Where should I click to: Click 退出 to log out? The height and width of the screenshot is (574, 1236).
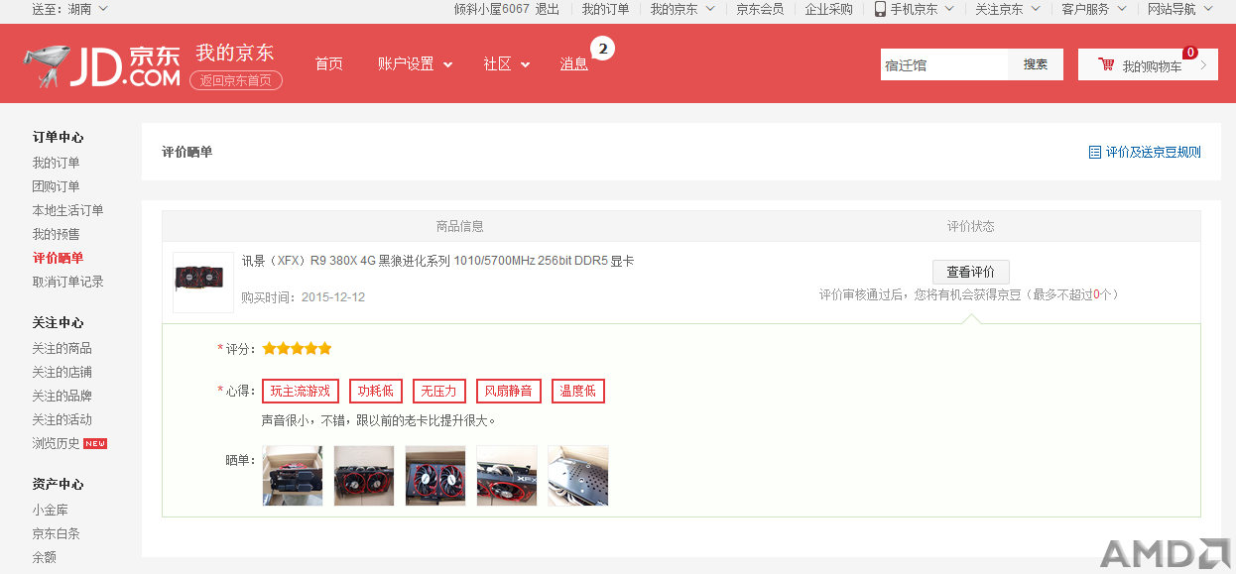[548, 9]
